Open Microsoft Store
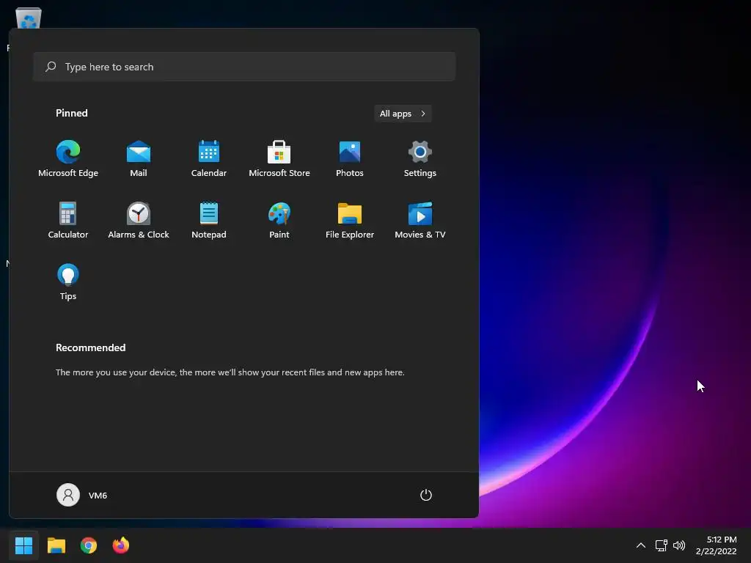 point(279,159)
